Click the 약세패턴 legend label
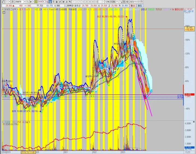Viewport: 196px width, 154px height. pyautogui.click(x=73, y=9)
